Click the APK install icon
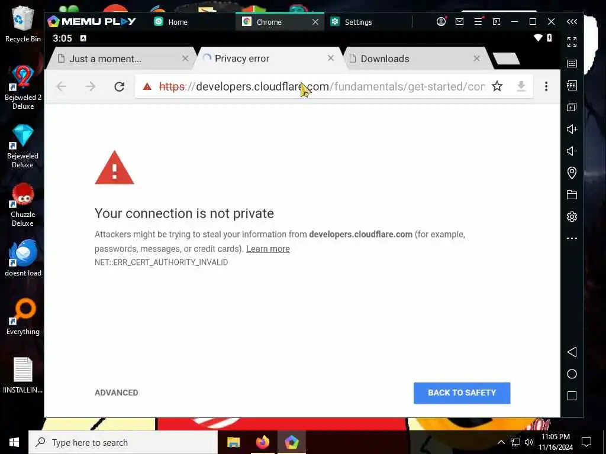606x454 pixels. [x=572, y=85]
